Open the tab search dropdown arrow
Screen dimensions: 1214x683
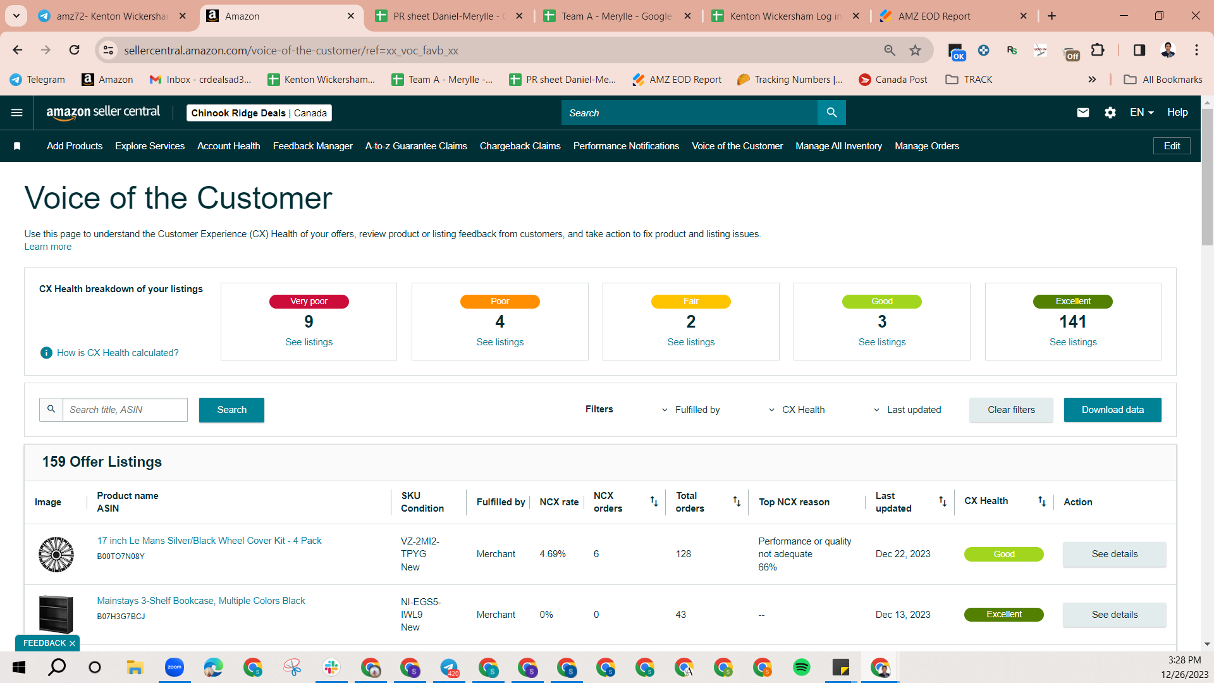click(x=16, y=16)
